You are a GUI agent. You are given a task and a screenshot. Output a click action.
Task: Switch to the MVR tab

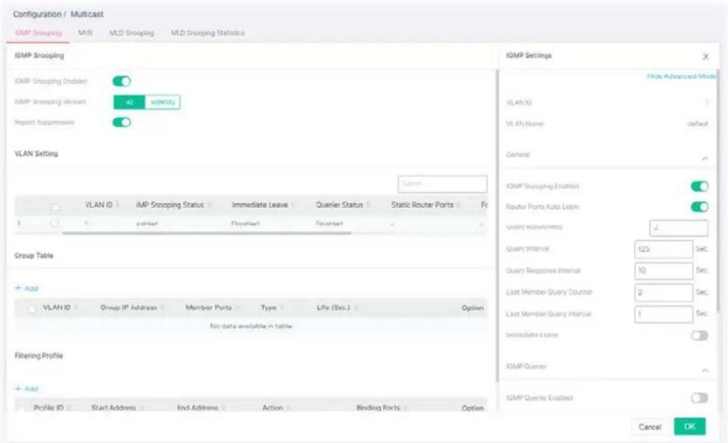click(85, 33)
